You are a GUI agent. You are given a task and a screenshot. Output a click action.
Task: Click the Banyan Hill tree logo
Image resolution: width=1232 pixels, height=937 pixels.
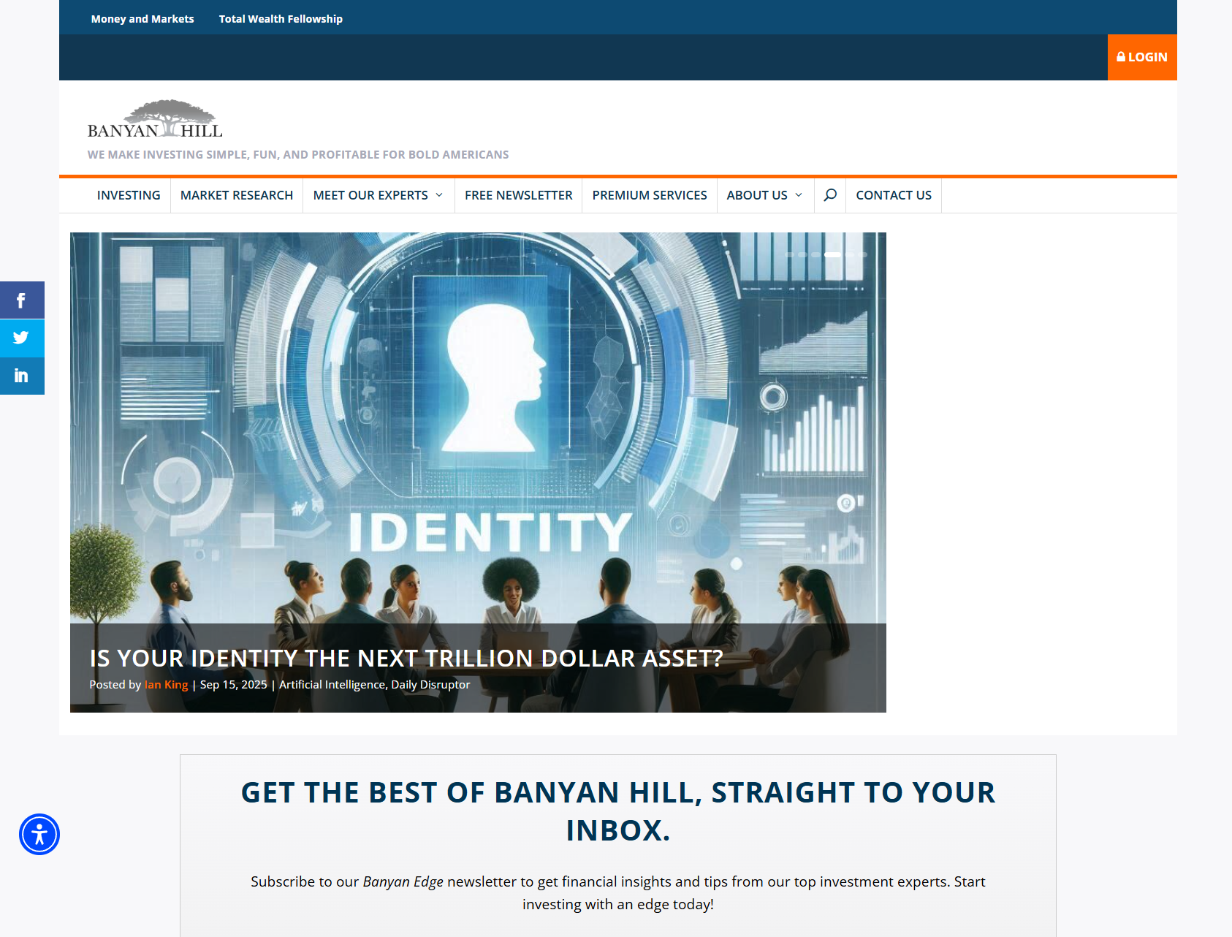tap(155, 120)
